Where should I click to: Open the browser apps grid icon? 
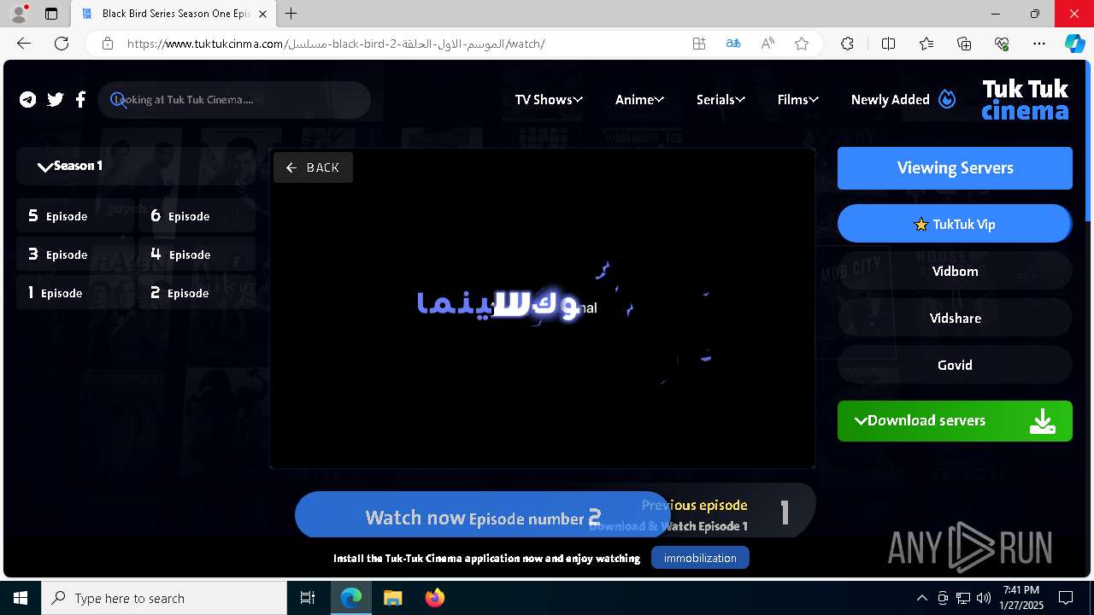tap(699, 44)
